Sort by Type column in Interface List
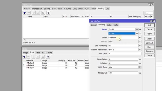This screenshot has width=162, height=91. 53,17
